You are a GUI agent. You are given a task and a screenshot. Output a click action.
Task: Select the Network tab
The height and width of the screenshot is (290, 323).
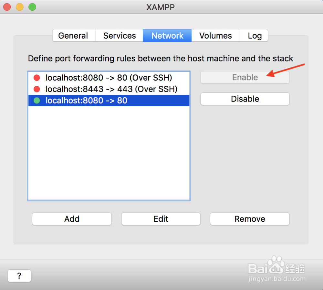tap(167, 35)
